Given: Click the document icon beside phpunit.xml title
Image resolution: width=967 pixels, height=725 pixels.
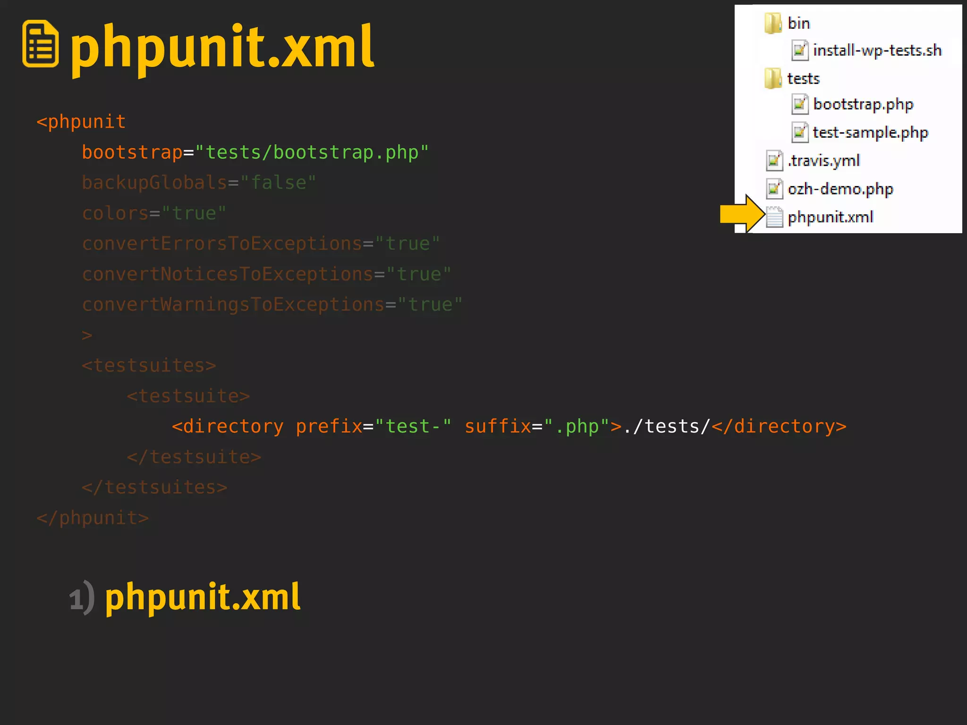Looking at the screenshot, I should [41, 44].
